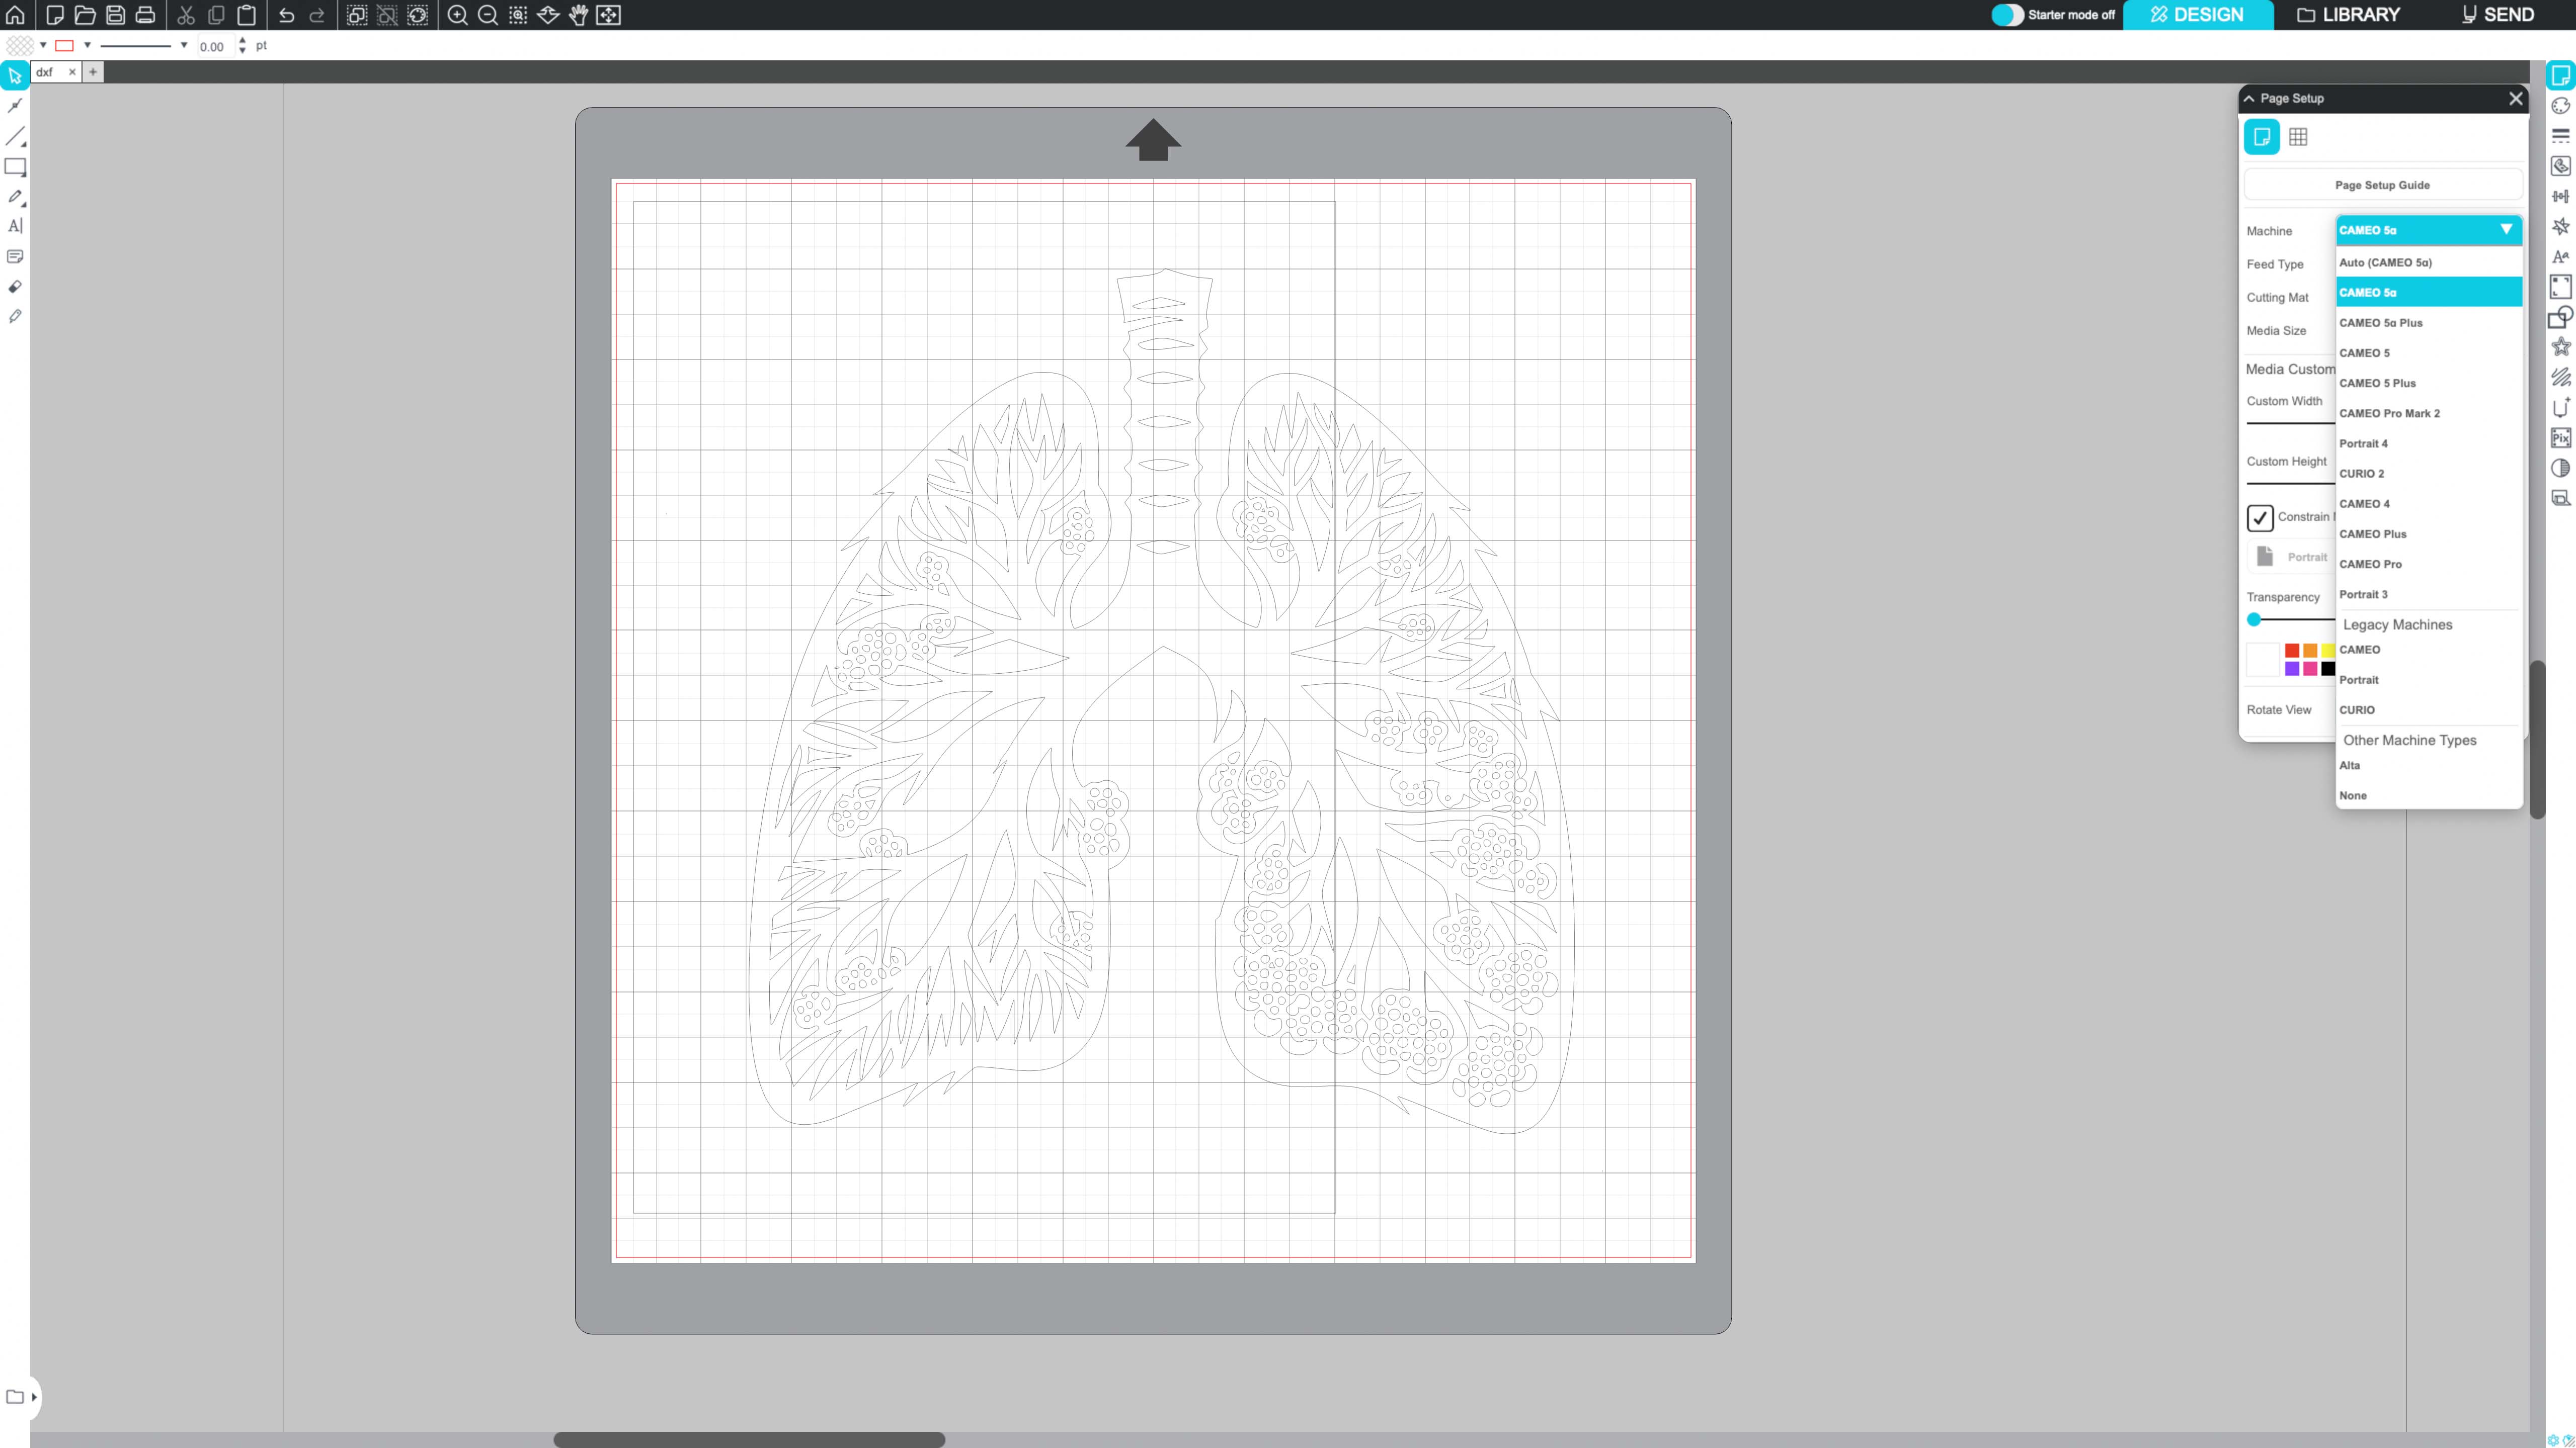Open the line color dropdown arrow
The image size is (2576, 1448).
click(x=88, y=45)
